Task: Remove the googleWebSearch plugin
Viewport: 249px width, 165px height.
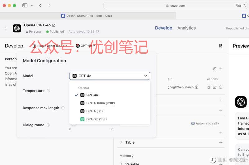Action: tap(221, 87)
